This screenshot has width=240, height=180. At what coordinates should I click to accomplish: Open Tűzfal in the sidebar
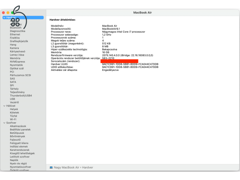[x=13, y=116]
